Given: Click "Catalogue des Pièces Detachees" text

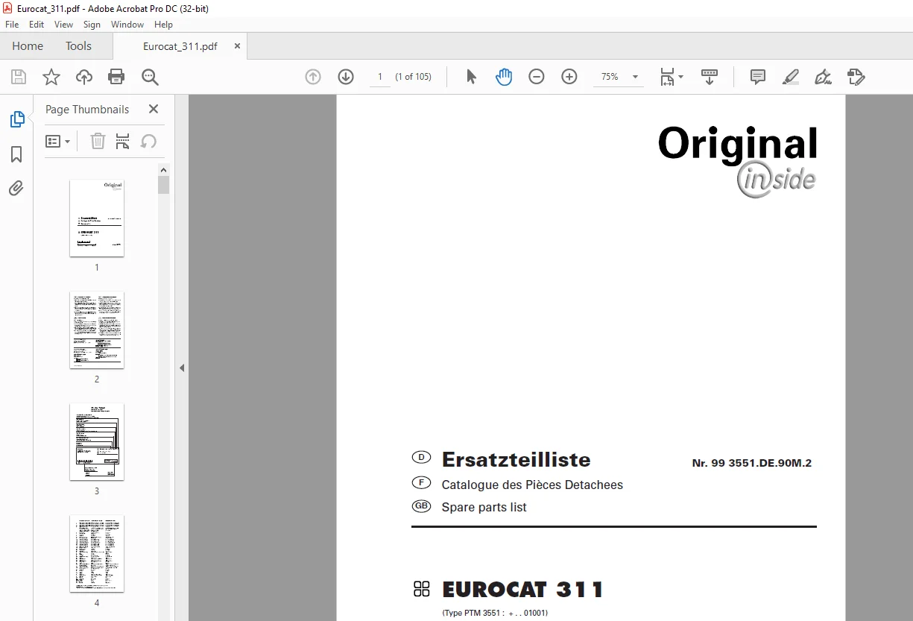Looking at the screenshot, I should coord(532,485).
